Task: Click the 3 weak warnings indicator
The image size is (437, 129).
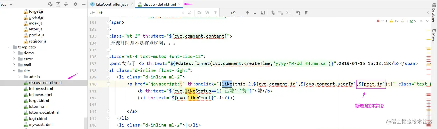Action: 404,21
